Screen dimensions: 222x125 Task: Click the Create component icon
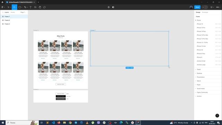point(109,7)
